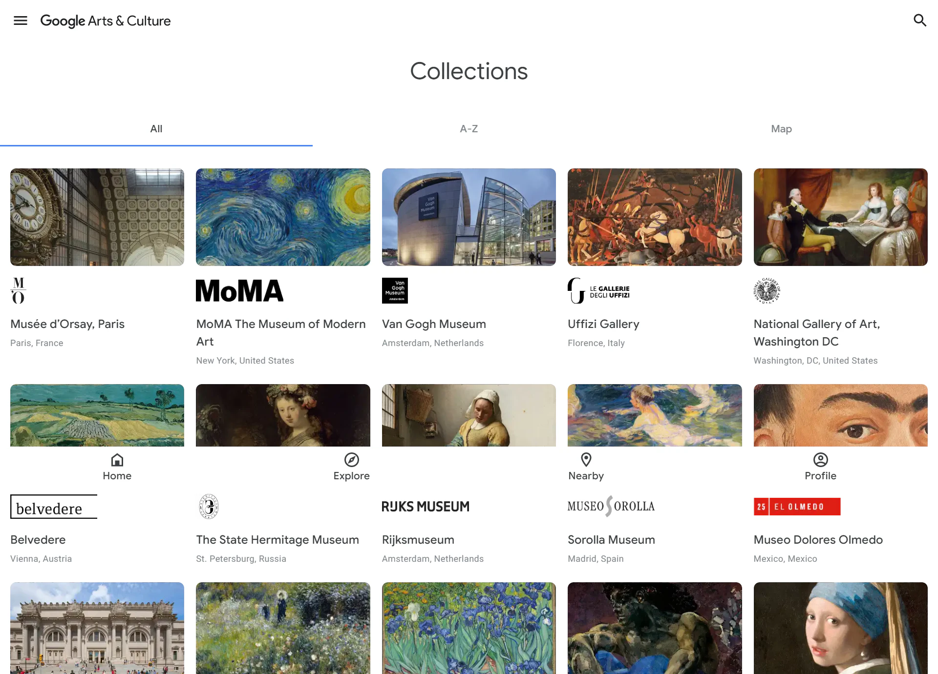Click the belvedere logo
The image size is (938, 674).
coord(54,507)
